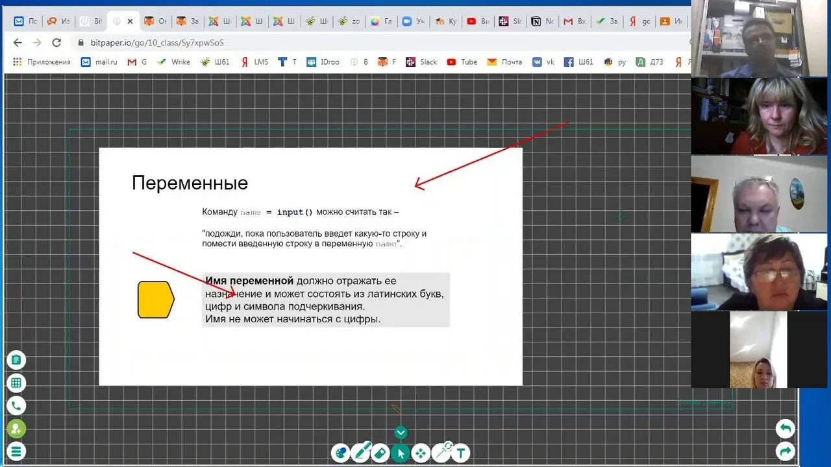Switch to the 'Гл' browser tab
This screenshot has width=831, height=467.
(x=382, y=21)
